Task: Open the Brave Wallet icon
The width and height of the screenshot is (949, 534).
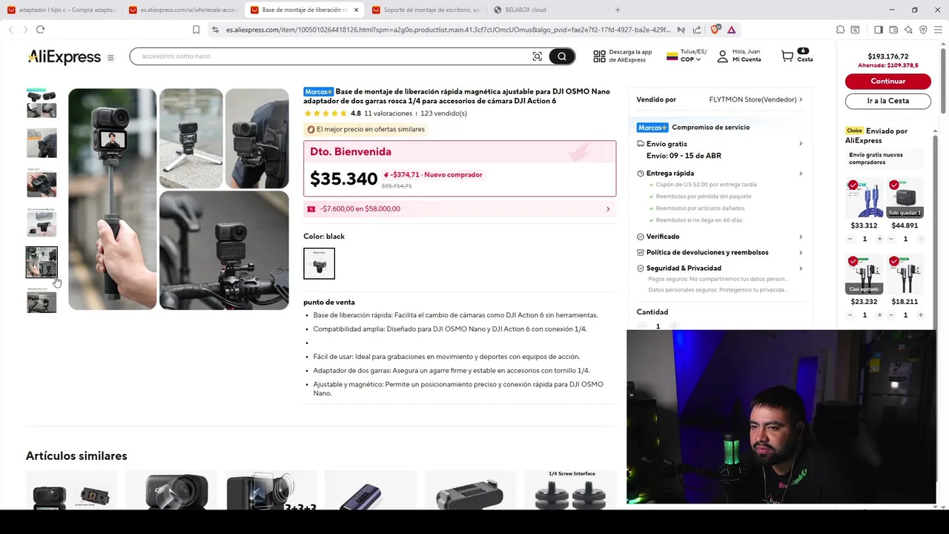Action: pyautogui.click(x=893, y=30)
